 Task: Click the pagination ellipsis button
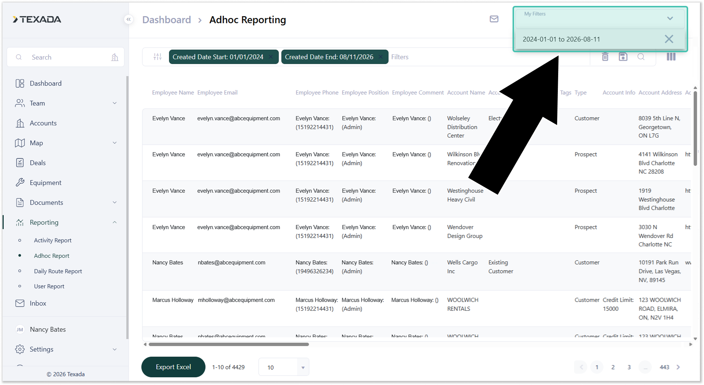(x=645, y=367)
